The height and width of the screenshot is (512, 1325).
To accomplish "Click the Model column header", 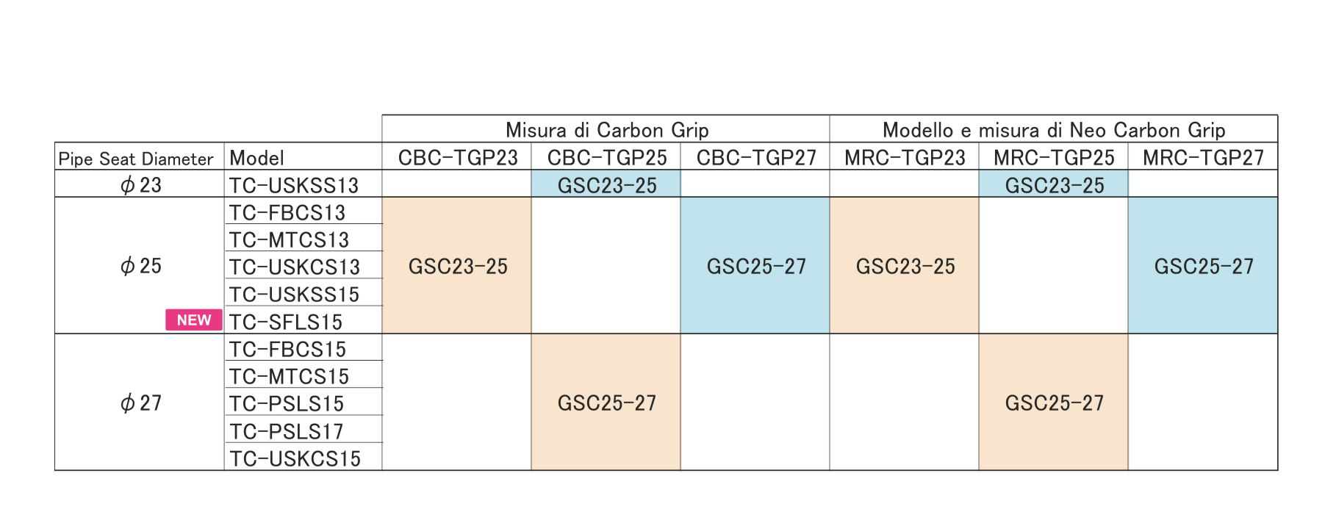I will (256, 158).
